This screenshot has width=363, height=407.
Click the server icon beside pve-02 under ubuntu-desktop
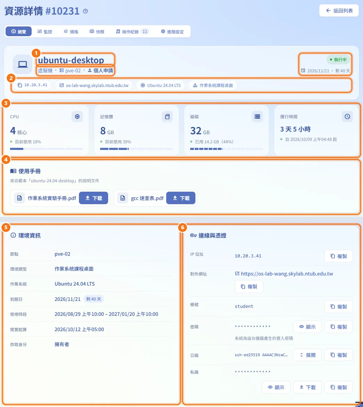point(62,70)
